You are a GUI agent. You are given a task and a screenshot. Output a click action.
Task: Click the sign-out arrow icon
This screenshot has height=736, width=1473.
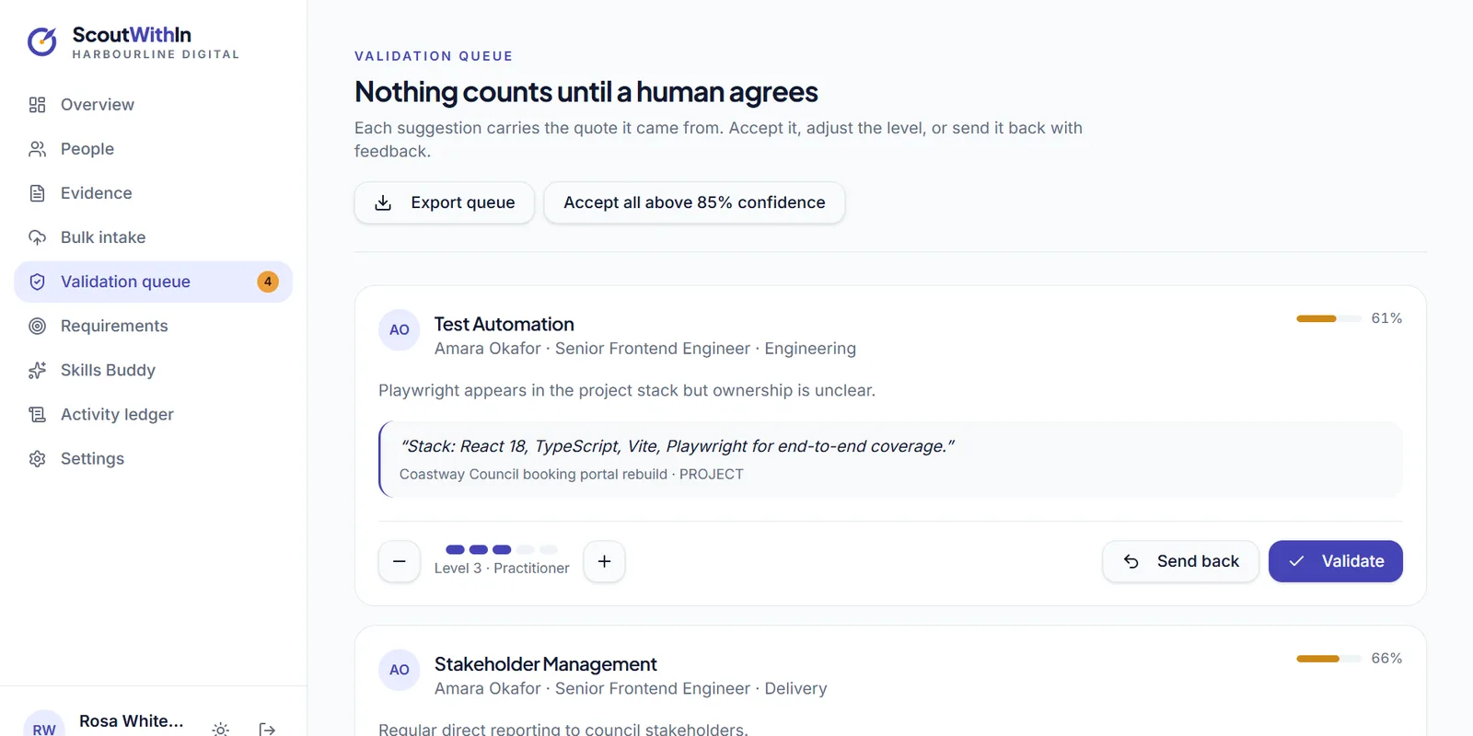[267, 730]
